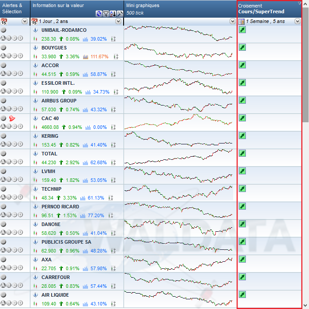Toggle selection A for BOUYGUES
Screen dimensions: 309x309
(3, 56)
